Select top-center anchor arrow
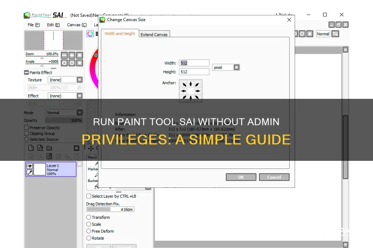 point(191,84)
